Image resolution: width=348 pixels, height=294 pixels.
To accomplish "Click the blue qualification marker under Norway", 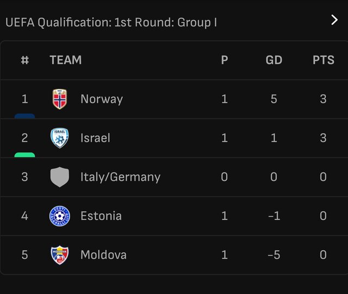I will coord(24,116).
